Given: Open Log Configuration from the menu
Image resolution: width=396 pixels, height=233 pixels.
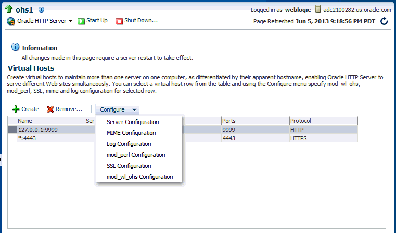Looking at the screenshot, I should (129, 144).
